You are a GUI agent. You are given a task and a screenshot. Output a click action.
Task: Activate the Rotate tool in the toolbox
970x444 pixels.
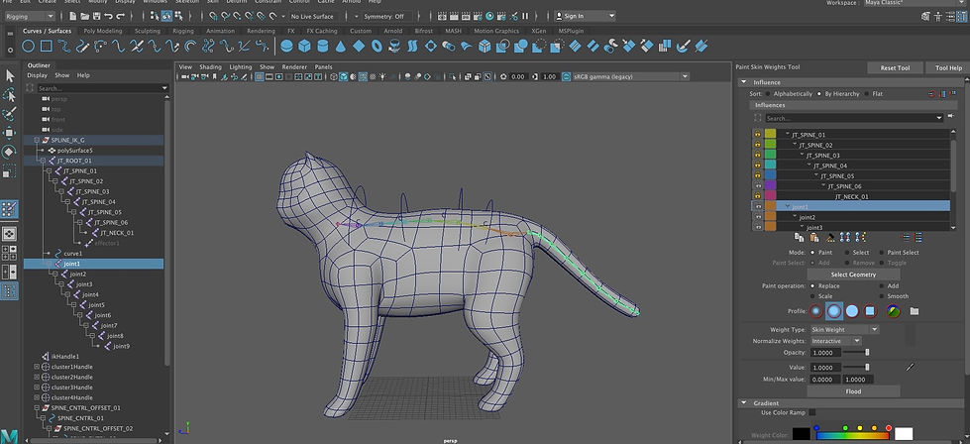(10, 152)
